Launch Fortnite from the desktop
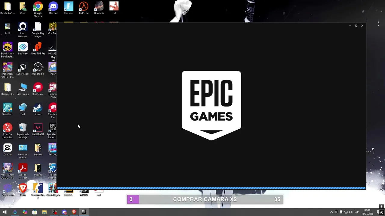 pyautogui.click(x=68, y=8)
